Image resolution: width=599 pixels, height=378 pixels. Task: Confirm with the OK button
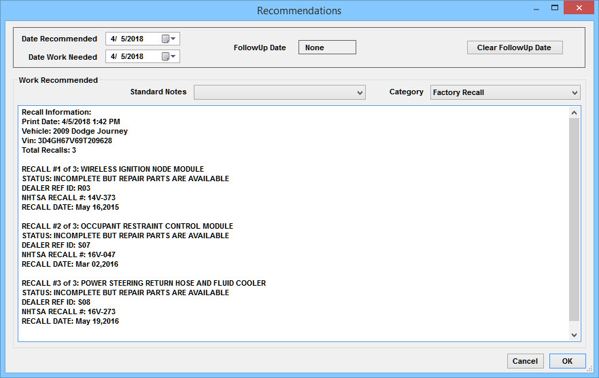click(x=567, y=361)
